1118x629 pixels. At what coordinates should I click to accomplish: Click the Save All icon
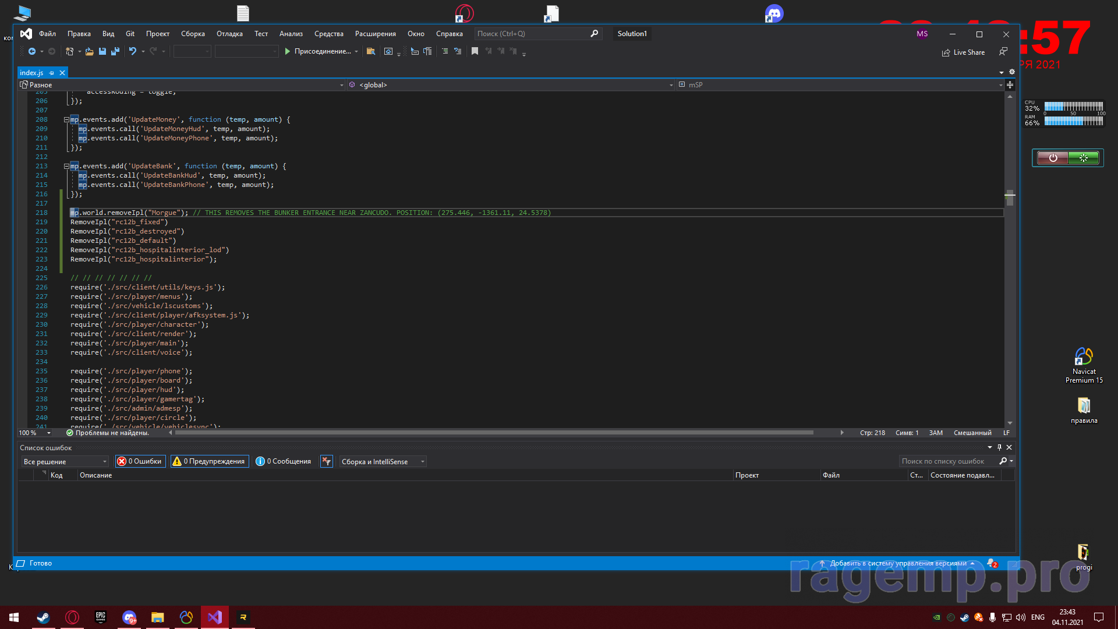[x=115, y=51]
